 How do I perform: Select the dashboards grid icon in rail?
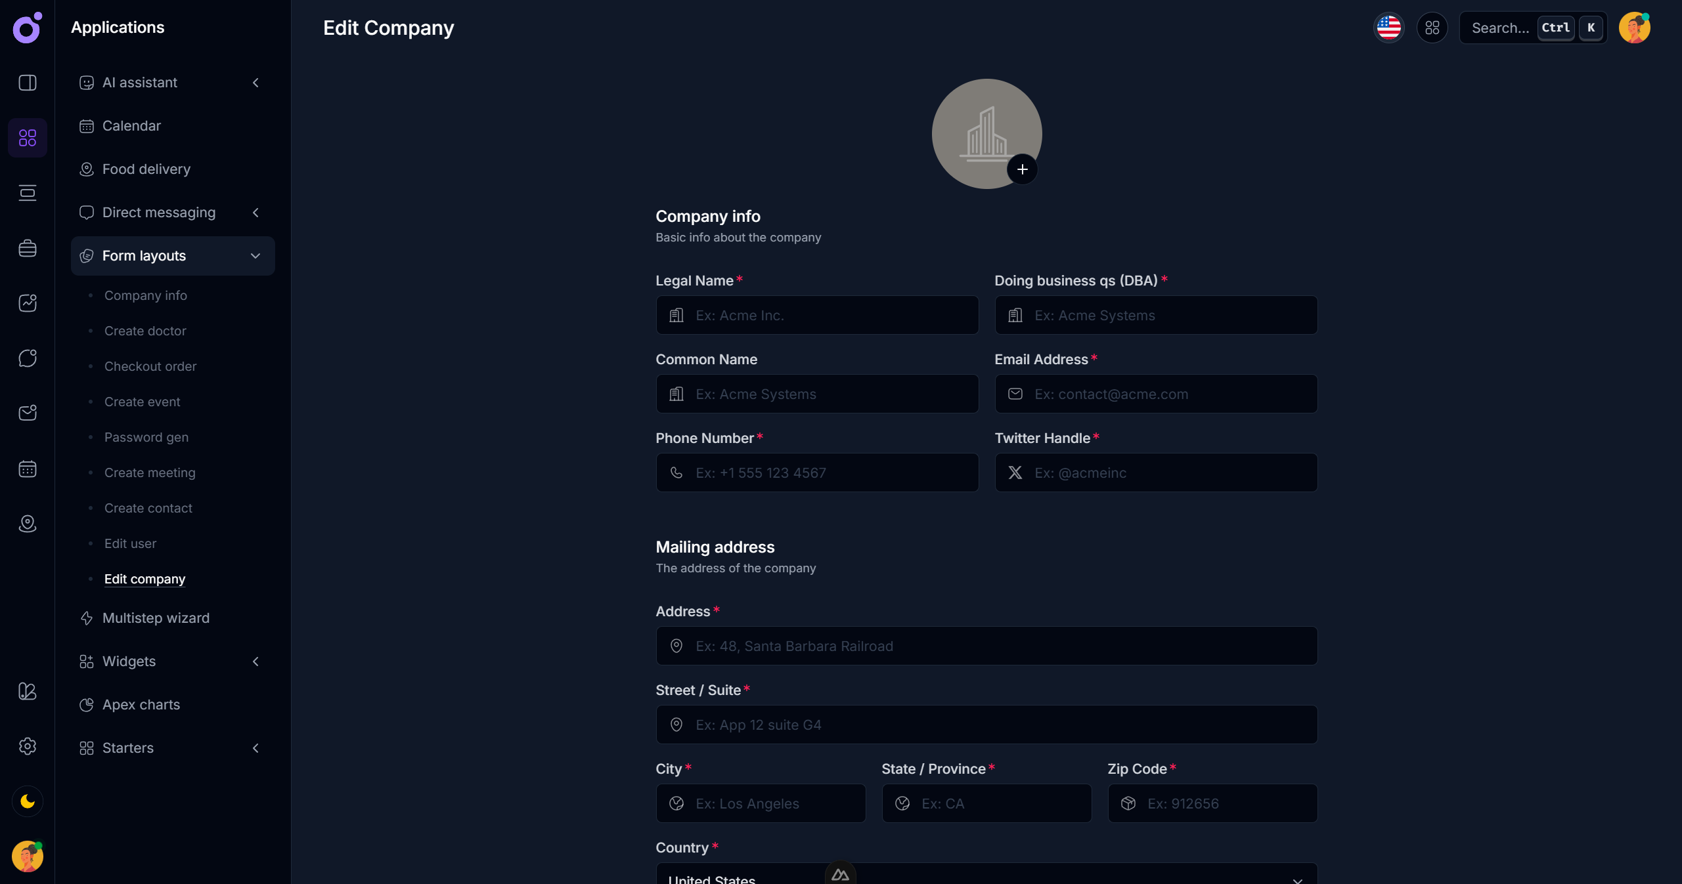pyautogui.click(x=27, y=138)
